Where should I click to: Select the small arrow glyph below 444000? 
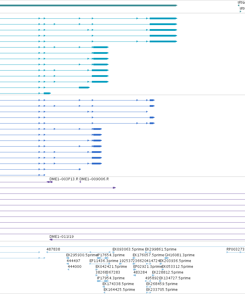point(69,270)
